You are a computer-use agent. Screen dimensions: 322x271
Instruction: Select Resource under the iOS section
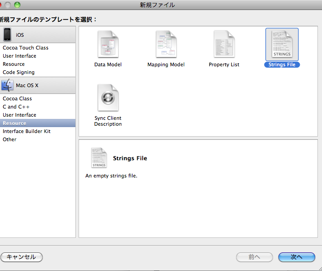point(38,64)
